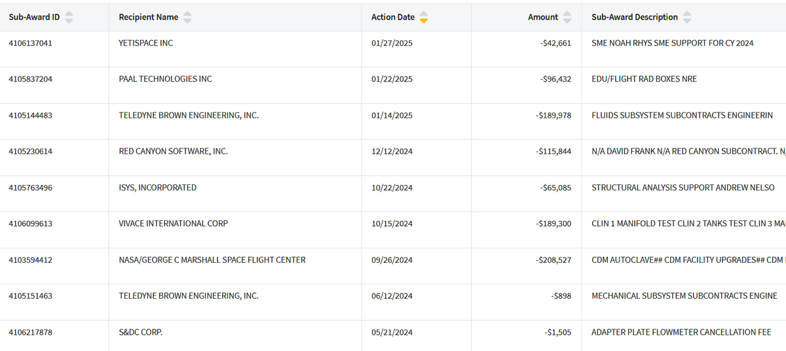
Task: Select sub-award ID 4106217878
Action: (30, 332)
